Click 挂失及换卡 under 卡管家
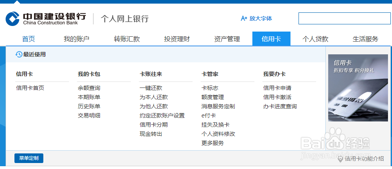The height and width of the screenshot is (169, 392). [215, 125]
